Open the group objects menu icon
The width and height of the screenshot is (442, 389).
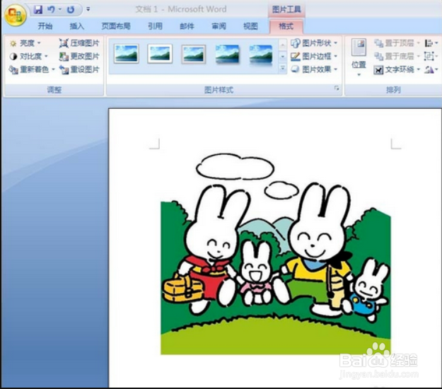tap(431, 57)
